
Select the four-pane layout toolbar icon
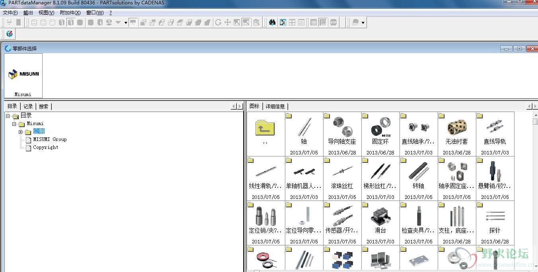tap(292, 22)
